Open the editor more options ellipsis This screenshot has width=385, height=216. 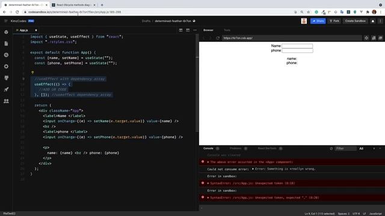[x=195, y=30]
